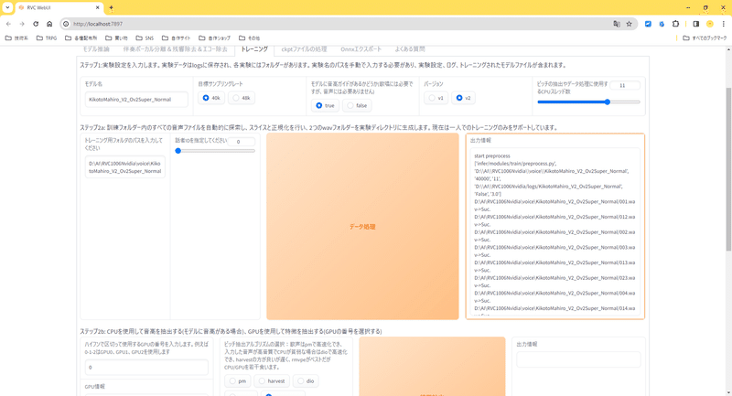Bookmark this page with the star icon
732x396 pixels.
[x=629, y=24]
